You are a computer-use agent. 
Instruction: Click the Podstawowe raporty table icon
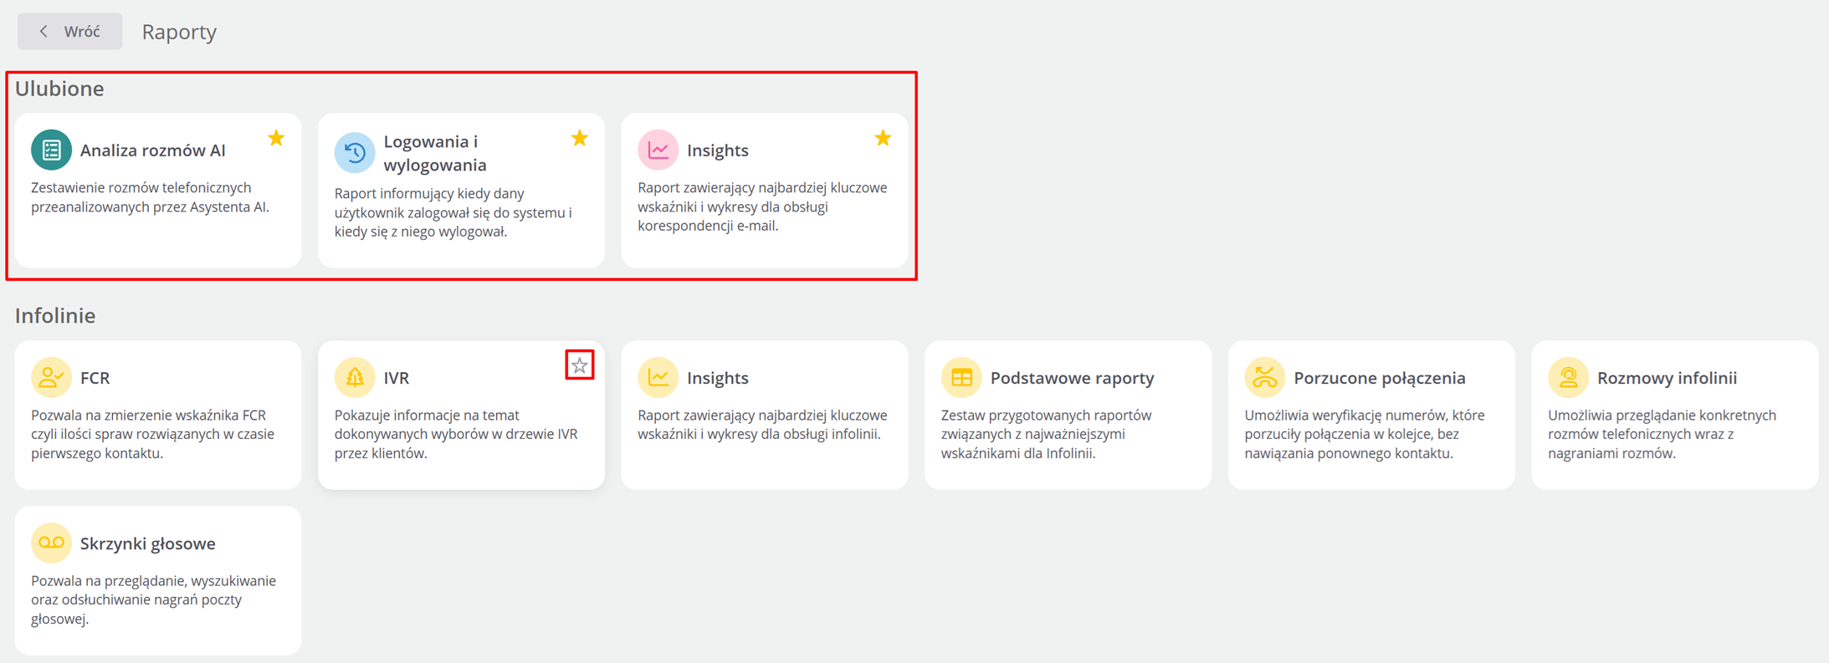click(x=961, y=378)
